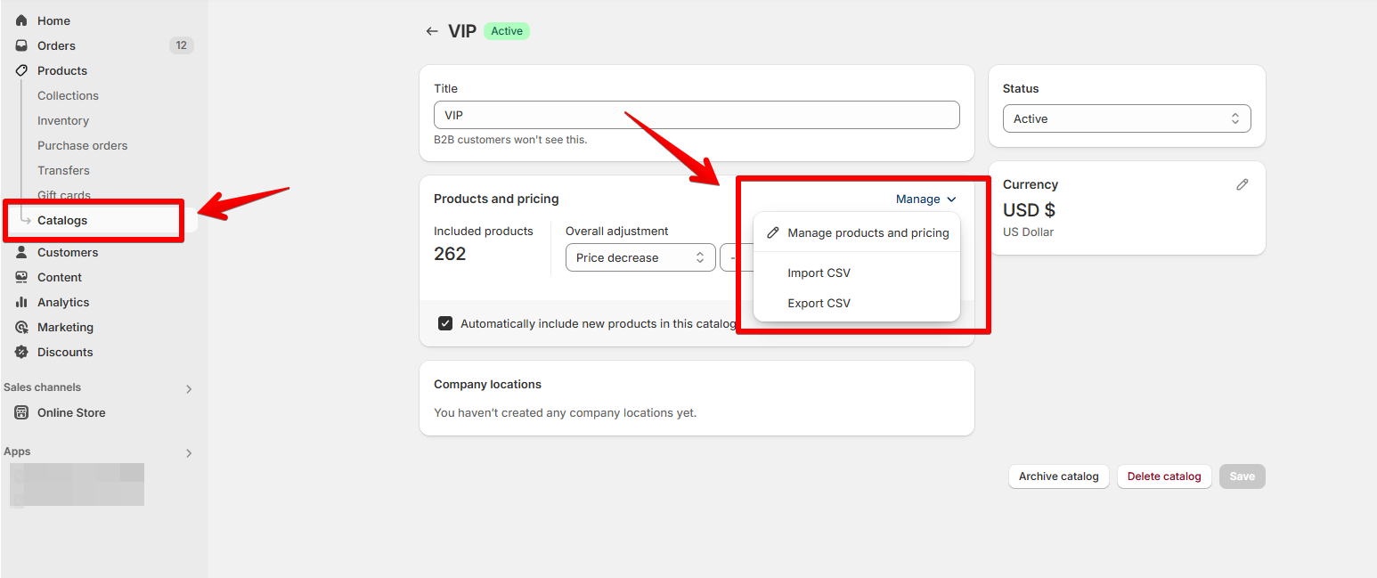
Task: Click the Discounts badge icon
Action: [x=21, y=352]
